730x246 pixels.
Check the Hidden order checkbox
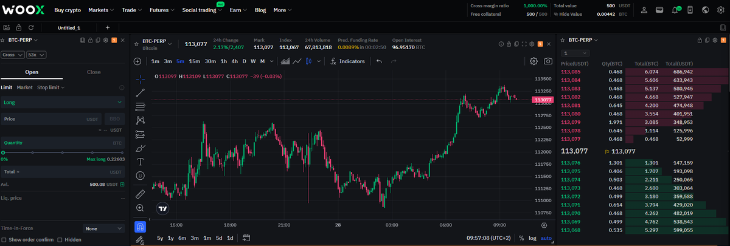coord(60,239)
